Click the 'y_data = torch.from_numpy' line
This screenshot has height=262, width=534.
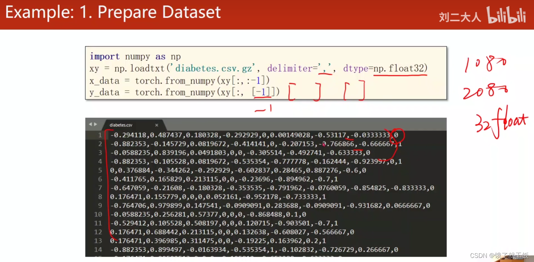pyautogui.click(x=184, y=92)
